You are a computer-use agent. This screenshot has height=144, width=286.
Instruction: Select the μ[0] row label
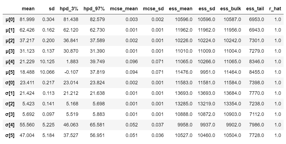(10, 19)
